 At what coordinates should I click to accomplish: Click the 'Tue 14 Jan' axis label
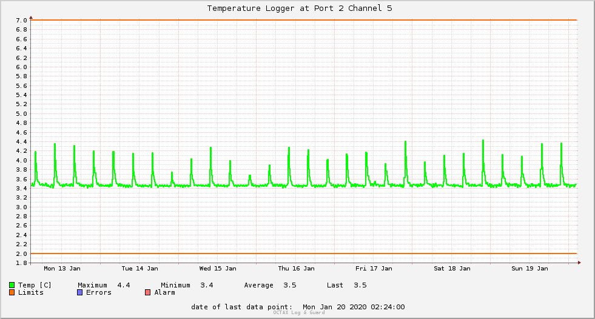click(x=140, y=269)
